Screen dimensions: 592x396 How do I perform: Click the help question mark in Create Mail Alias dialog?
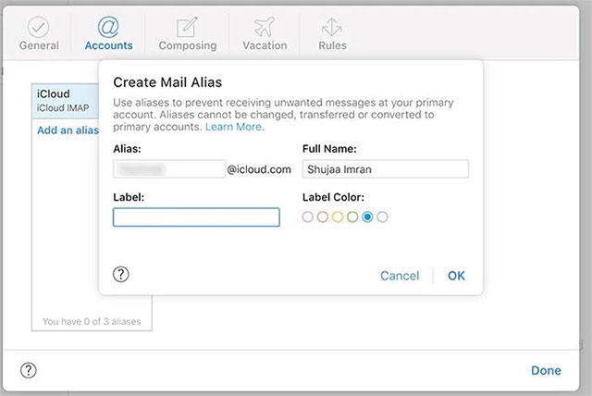pos(121,275)
